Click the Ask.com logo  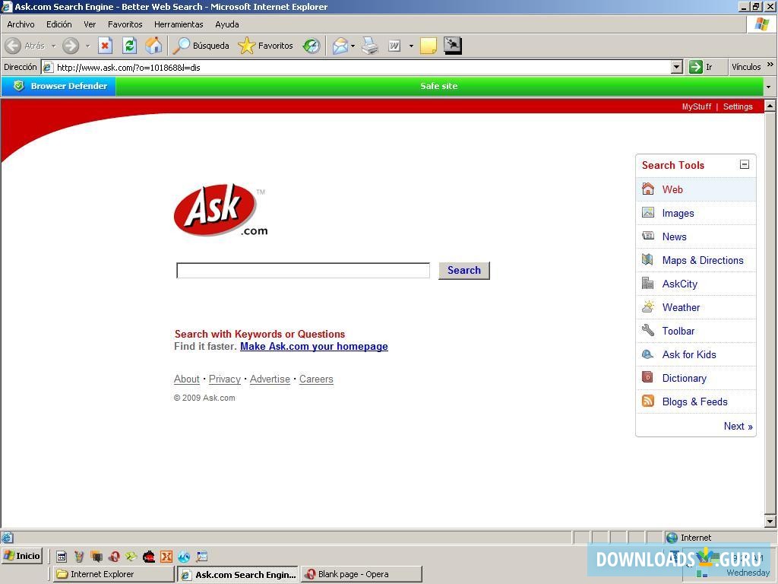click(x=220, y=210)
